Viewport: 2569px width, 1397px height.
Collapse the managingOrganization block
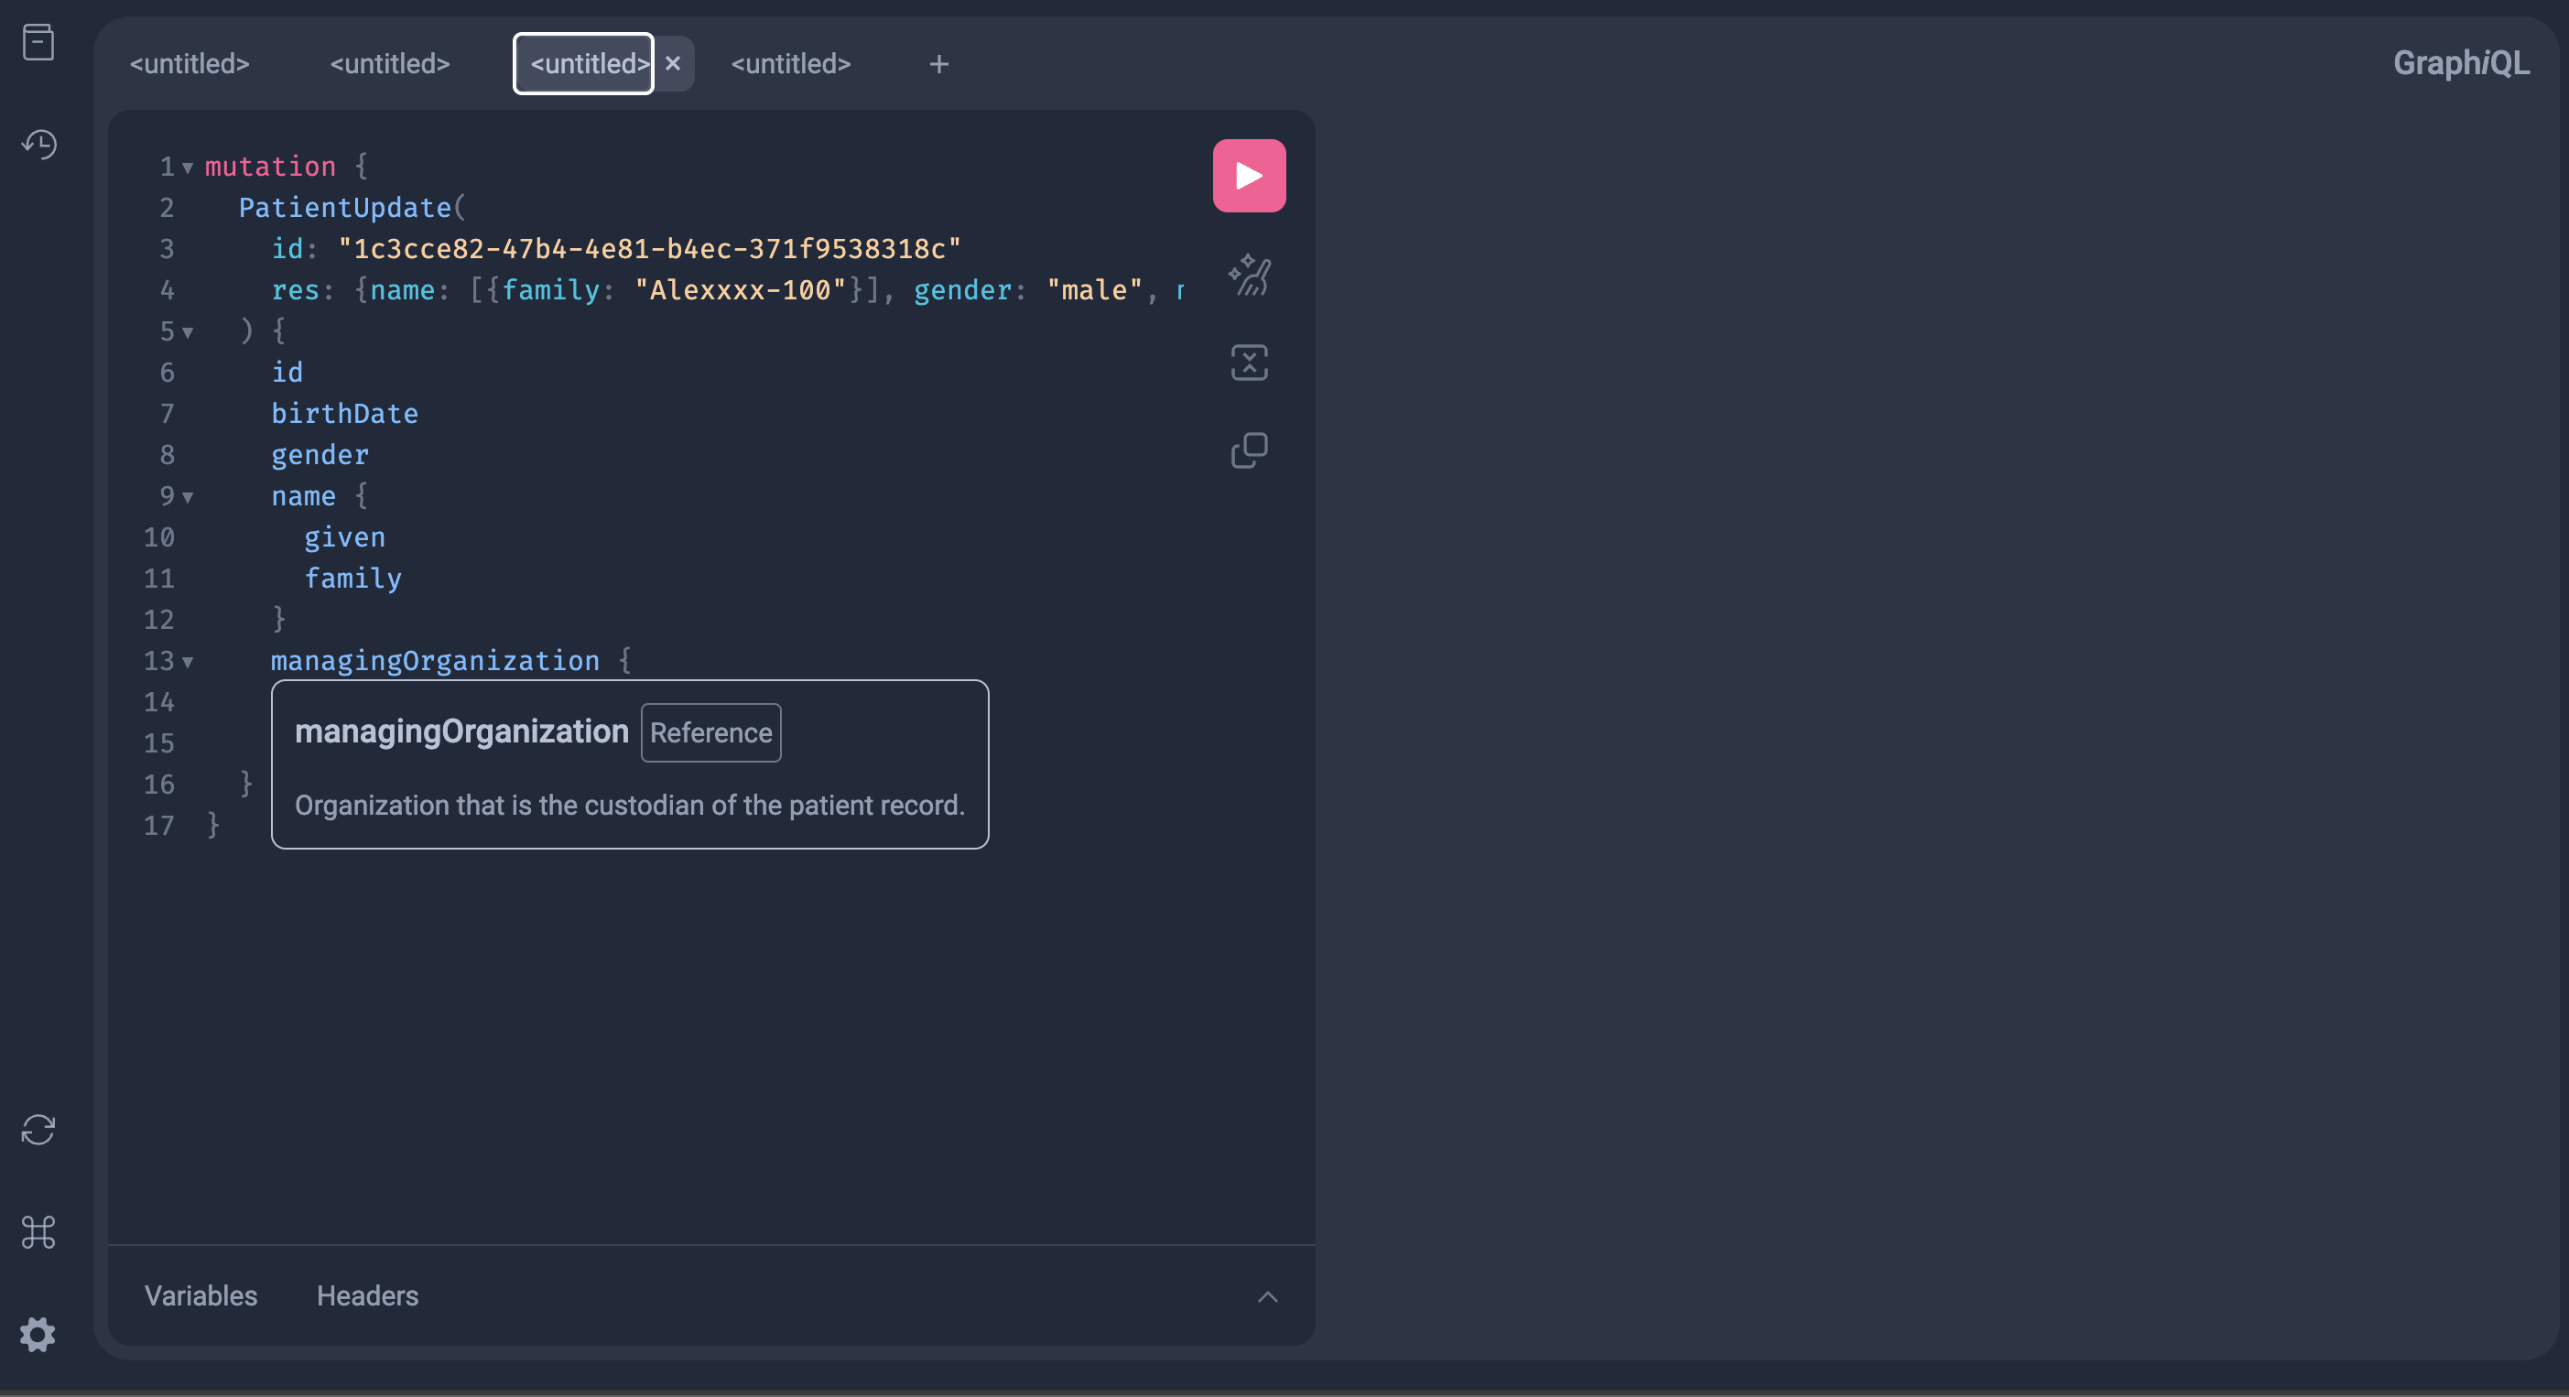click(x=188, y=663)
